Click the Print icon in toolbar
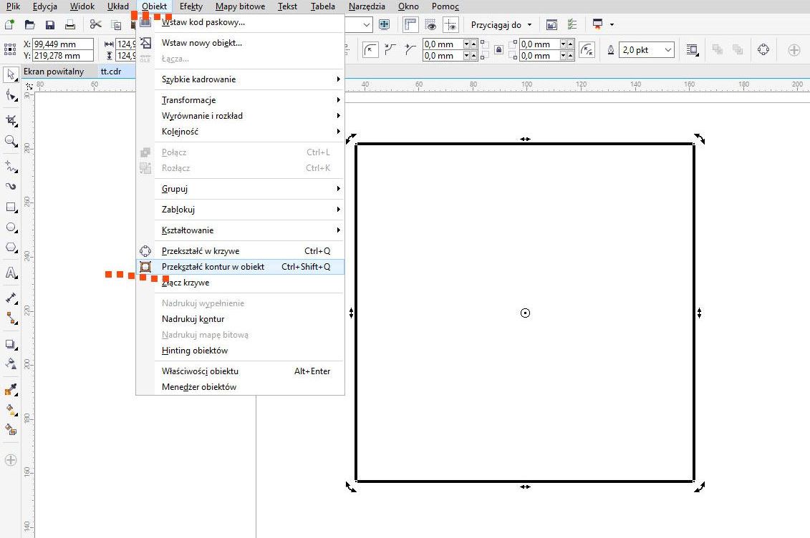 (70, 24)
